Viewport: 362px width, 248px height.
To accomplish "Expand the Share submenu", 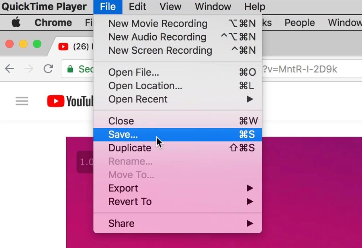I will click(x=178, y=224).
